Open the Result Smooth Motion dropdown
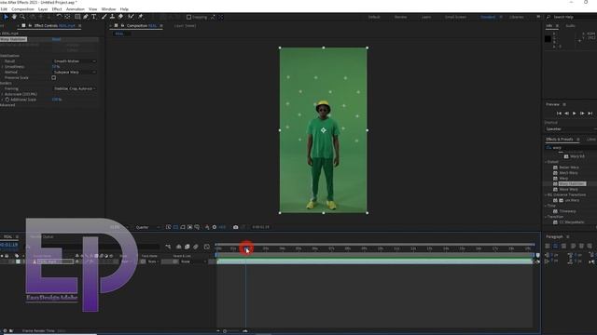The height and width of the screenshot is (335, 597). [75, 61]
